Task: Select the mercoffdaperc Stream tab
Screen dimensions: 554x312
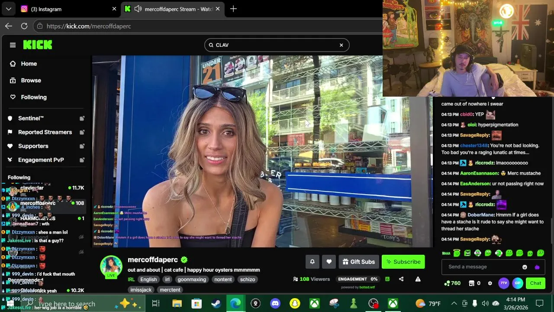Action: tap(173, 9)
